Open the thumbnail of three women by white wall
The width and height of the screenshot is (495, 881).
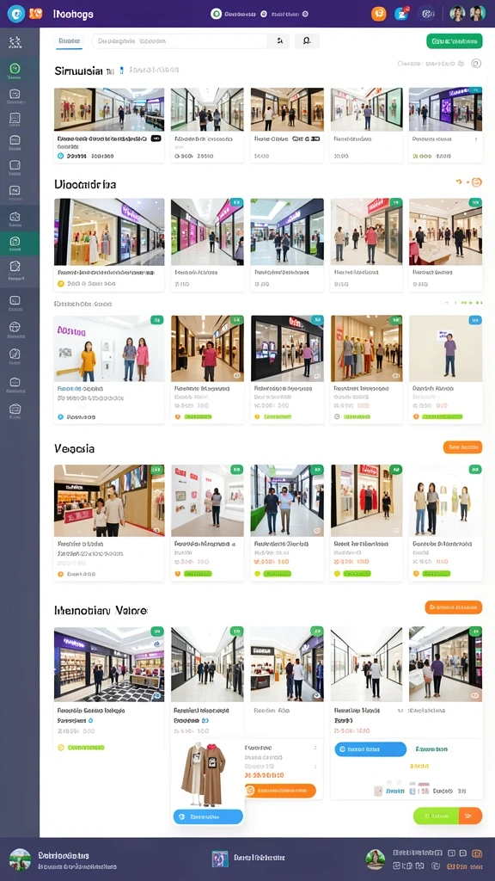coord(109,348)
